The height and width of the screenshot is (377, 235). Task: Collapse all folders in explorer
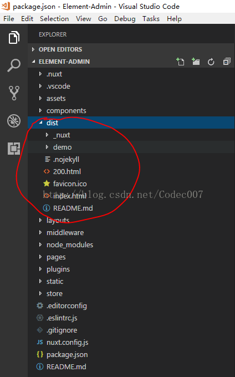coord(227,62)
